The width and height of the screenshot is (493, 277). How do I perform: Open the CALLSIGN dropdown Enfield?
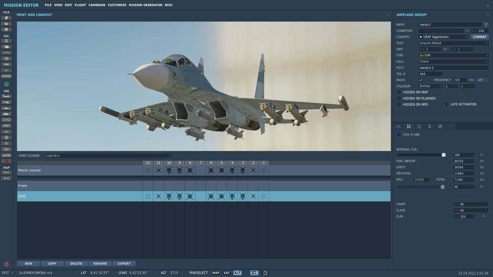430,86
